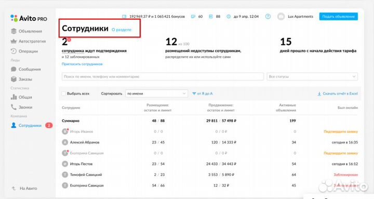Open the Операции sidebar section
The height and width of the screenshot is (199, 374).
click(x=24, y=51)
